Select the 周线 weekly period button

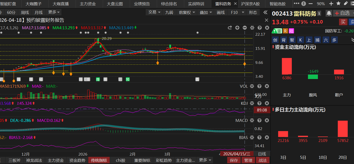pos(25,12)
